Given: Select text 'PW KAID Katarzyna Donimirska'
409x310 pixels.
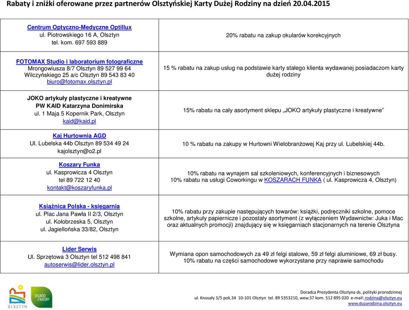Looking at the screenshot, I should tap(79, 106).
